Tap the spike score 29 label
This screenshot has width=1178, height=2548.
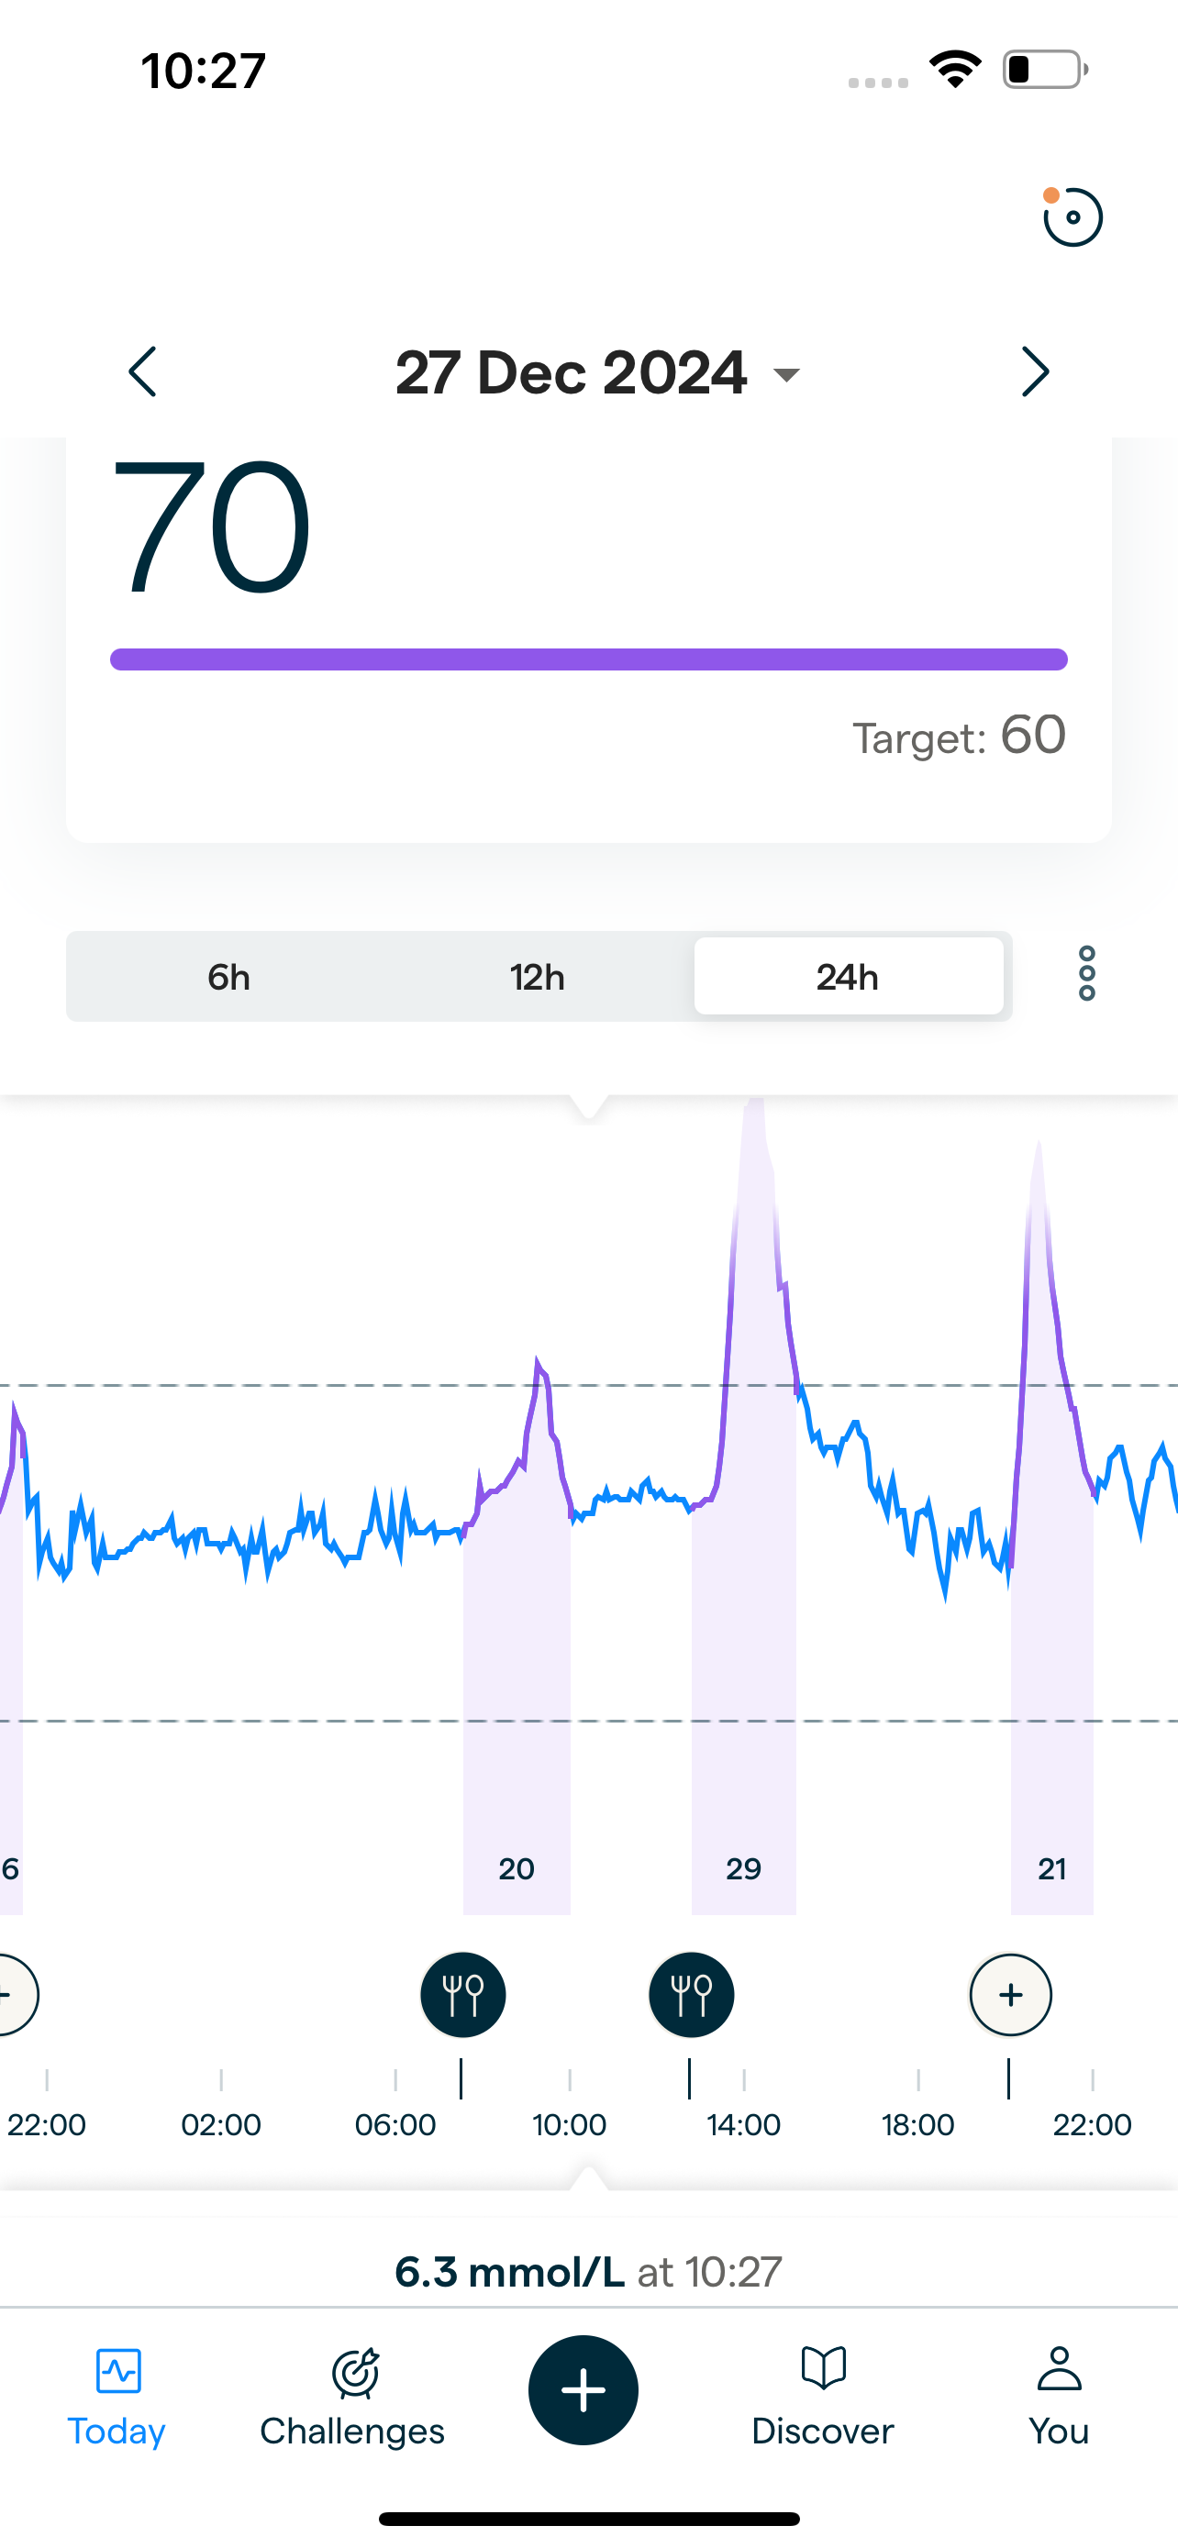click(744, 1868)
